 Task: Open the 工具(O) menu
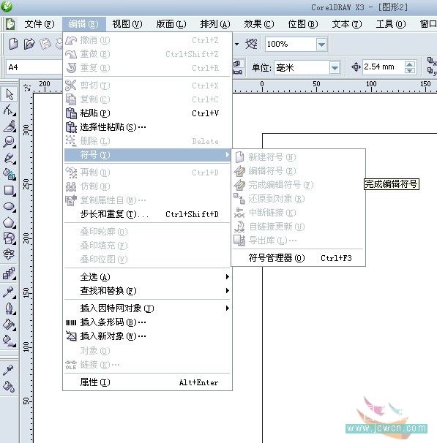[391, 24]
